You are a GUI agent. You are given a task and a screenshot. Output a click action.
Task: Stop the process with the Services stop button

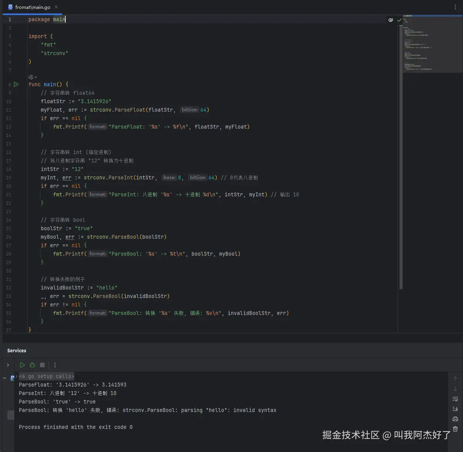42,365
